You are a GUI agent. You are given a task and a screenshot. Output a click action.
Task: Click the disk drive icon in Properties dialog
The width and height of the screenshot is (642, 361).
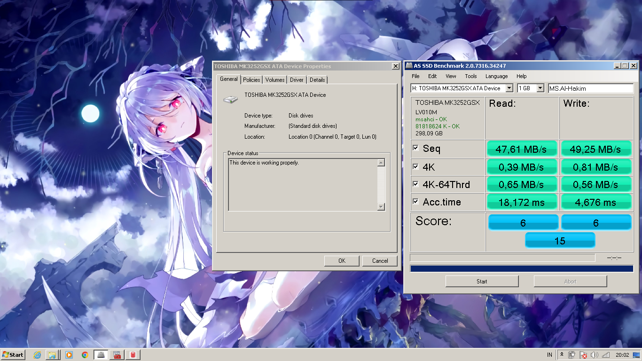point(230,99)
